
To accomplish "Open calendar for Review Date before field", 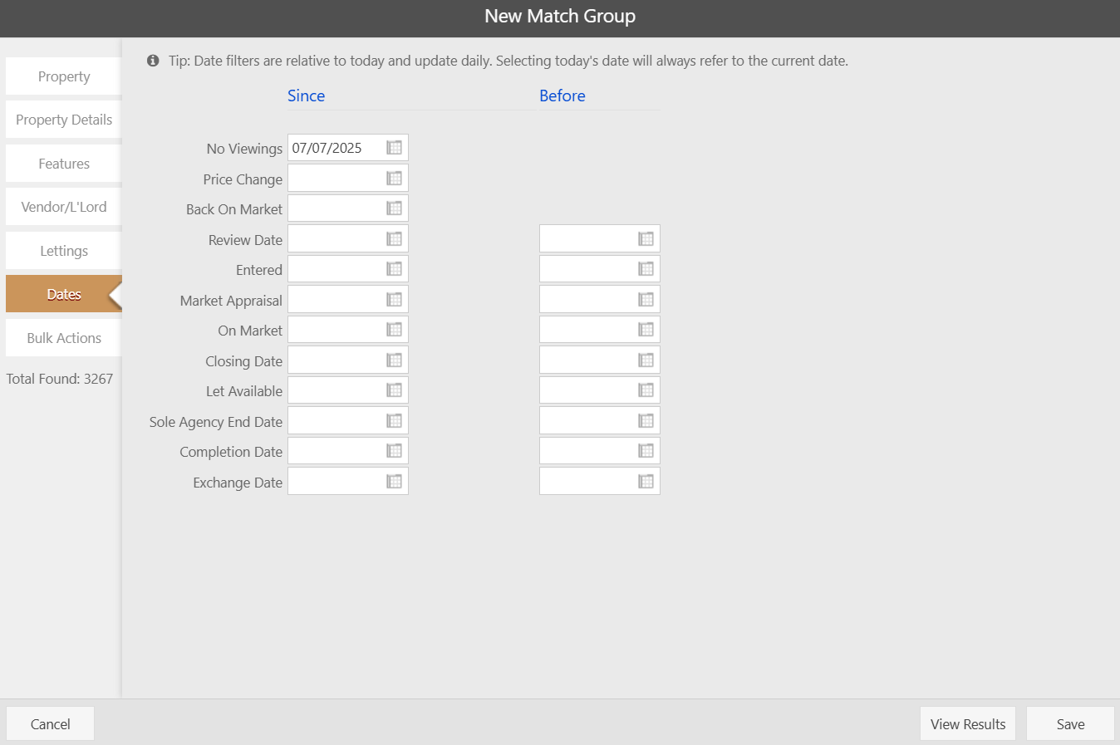I will click(646, 238).
